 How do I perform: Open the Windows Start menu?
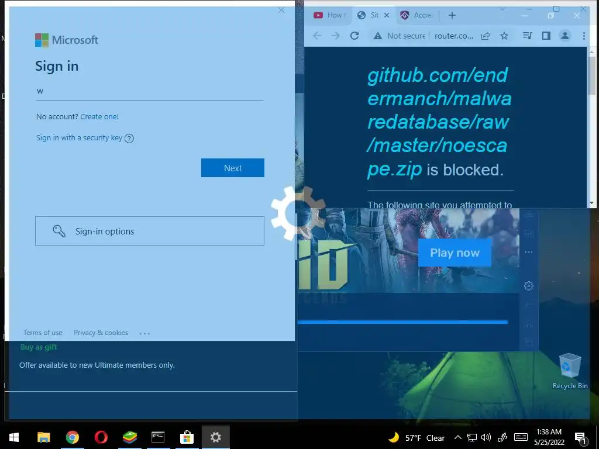(15, 437)
